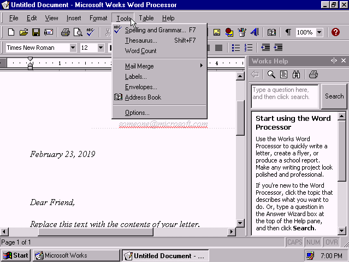Click 'February 23, 2019' date text
This screenshot has height=262, width=349.
(x=63, y=154)
